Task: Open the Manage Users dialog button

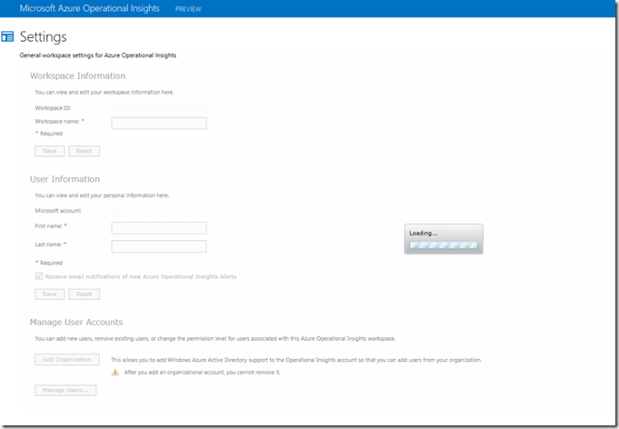Action: pyautogui.click(x=65, y=390)
